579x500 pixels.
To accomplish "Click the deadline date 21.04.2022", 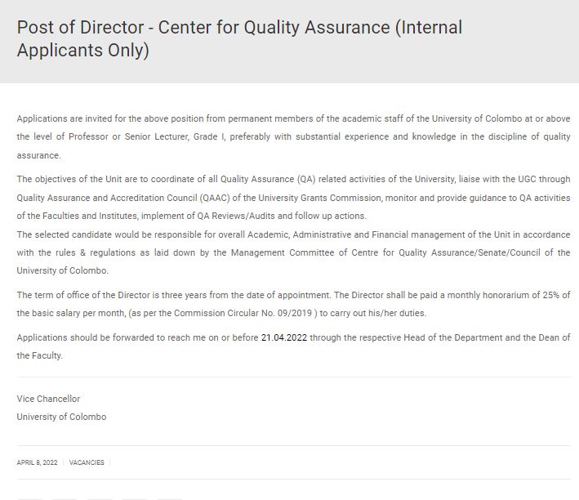I will click(x=284, y=337).
